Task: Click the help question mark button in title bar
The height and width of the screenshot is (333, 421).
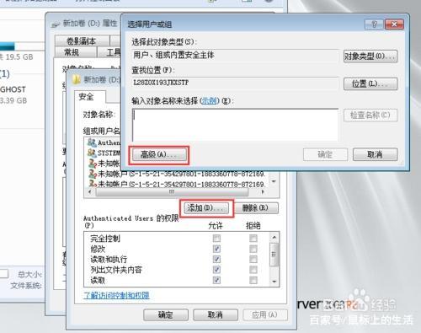Action: [374, 24]
